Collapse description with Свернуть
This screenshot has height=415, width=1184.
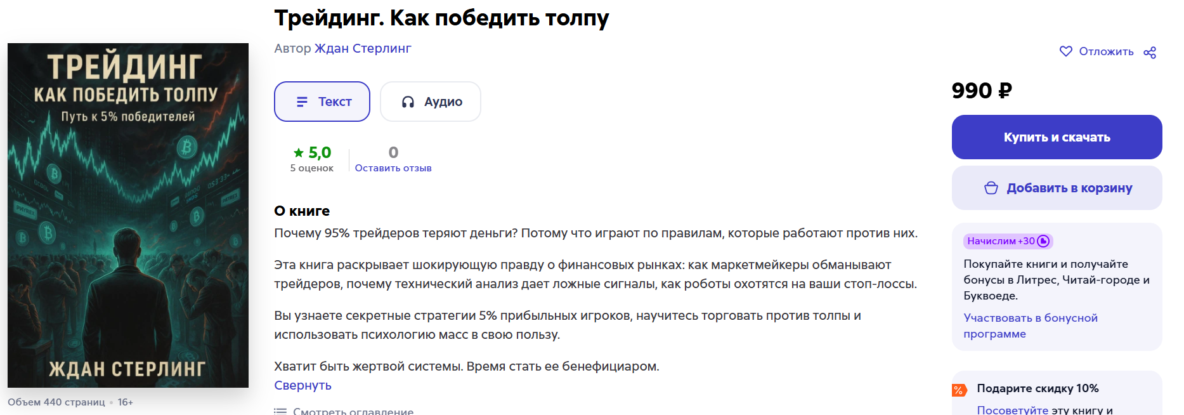click(303, 385)
